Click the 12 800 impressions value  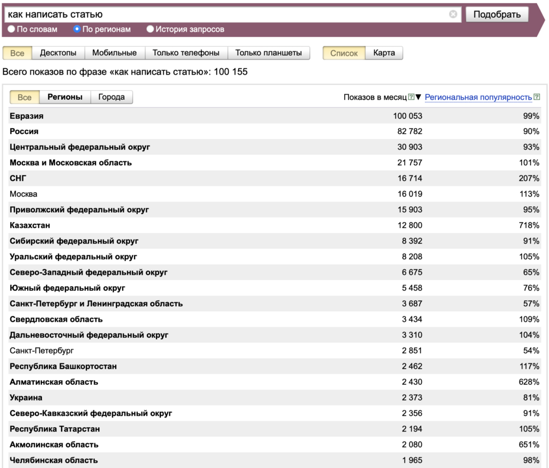pyautogui.click(x=410, y=225)
